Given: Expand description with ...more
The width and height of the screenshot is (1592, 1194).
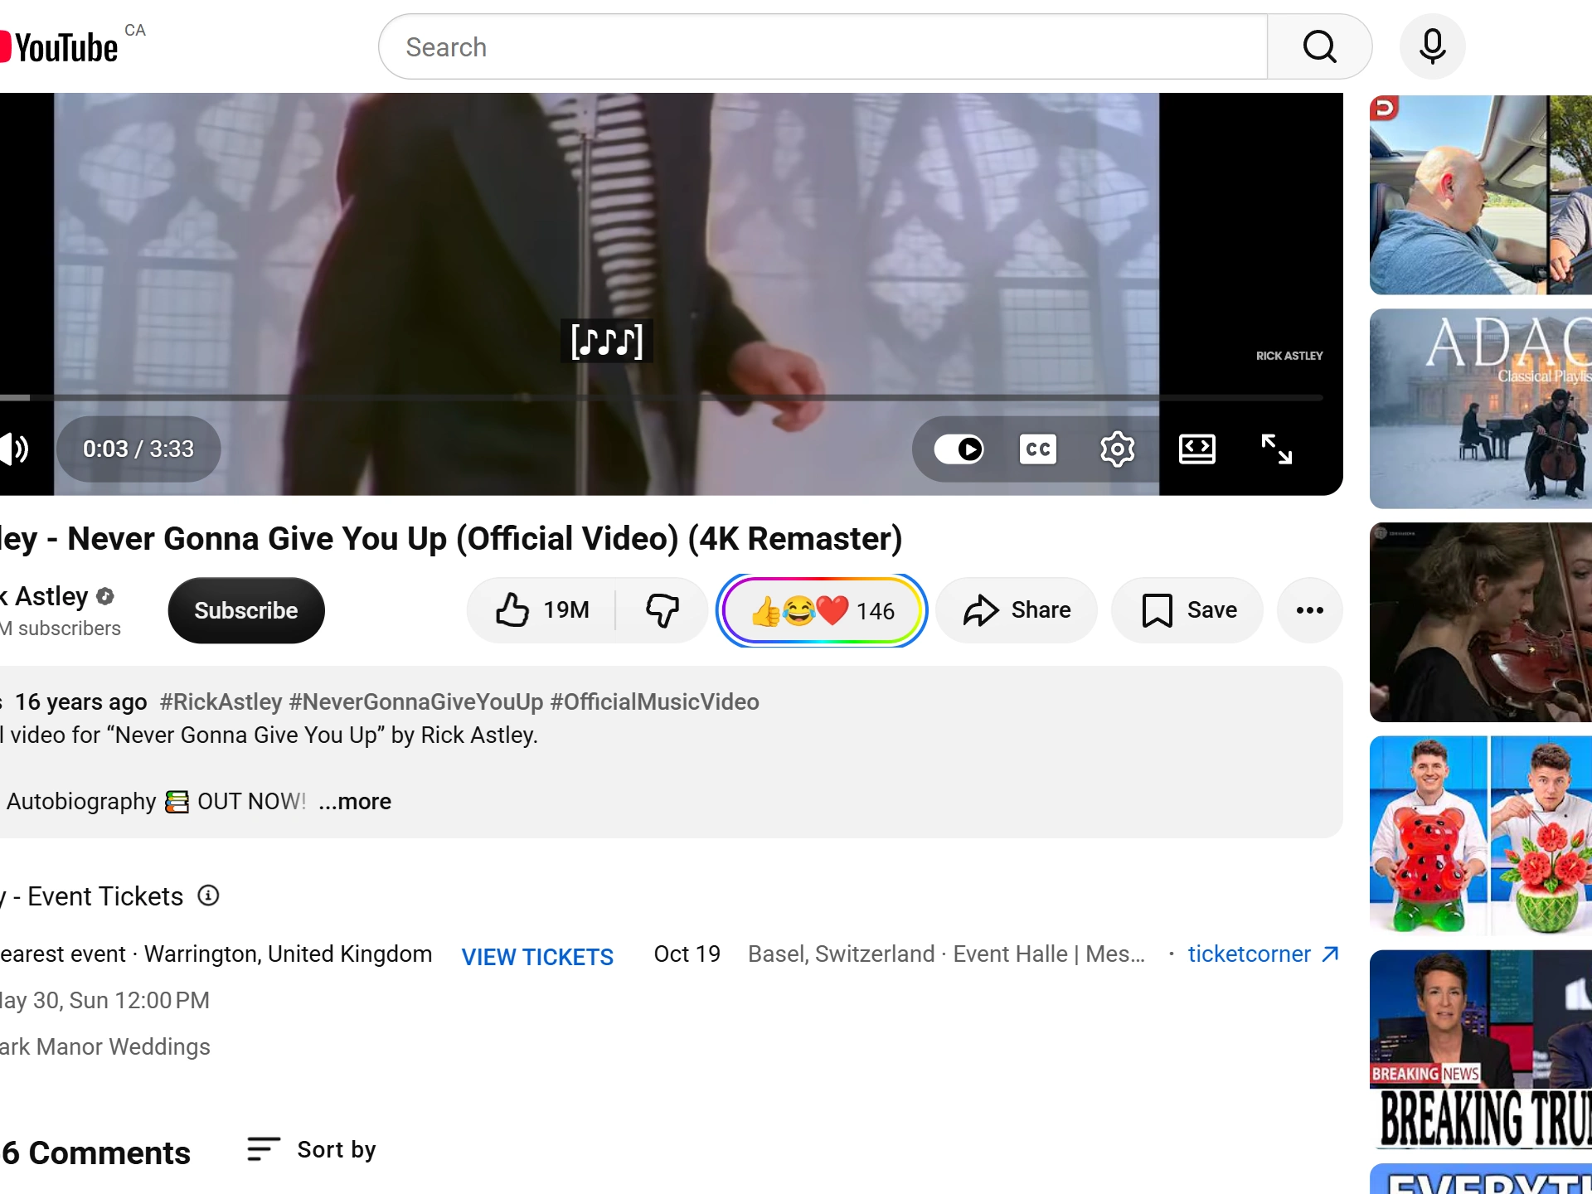Looking at the screenshot, I should tap(355, 801).
